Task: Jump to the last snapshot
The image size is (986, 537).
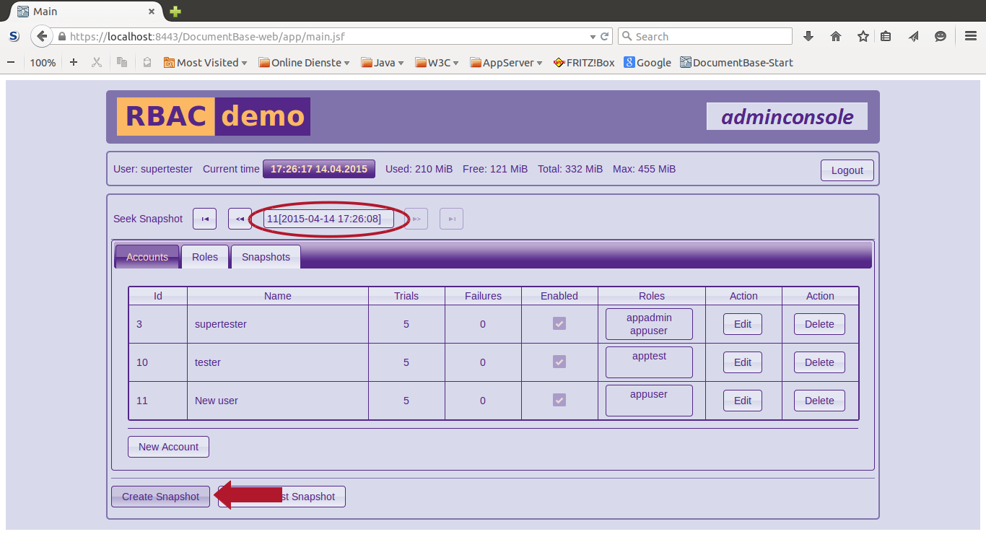Action: 451,219
